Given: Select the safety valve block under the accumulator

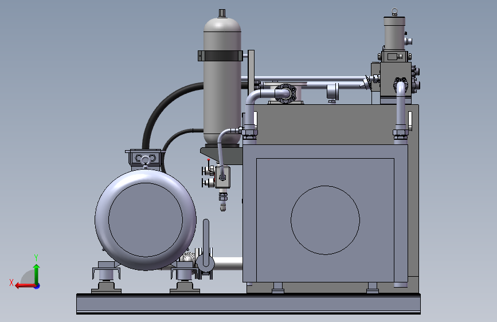Looking at the screenshot, I should pyautogui.click(x=222, y=177).
